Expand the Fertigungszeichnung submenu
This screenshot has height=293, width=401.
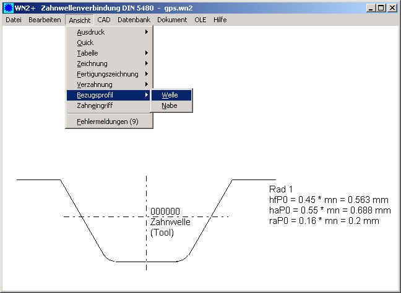pyautogui.click(x=109, y=74)
